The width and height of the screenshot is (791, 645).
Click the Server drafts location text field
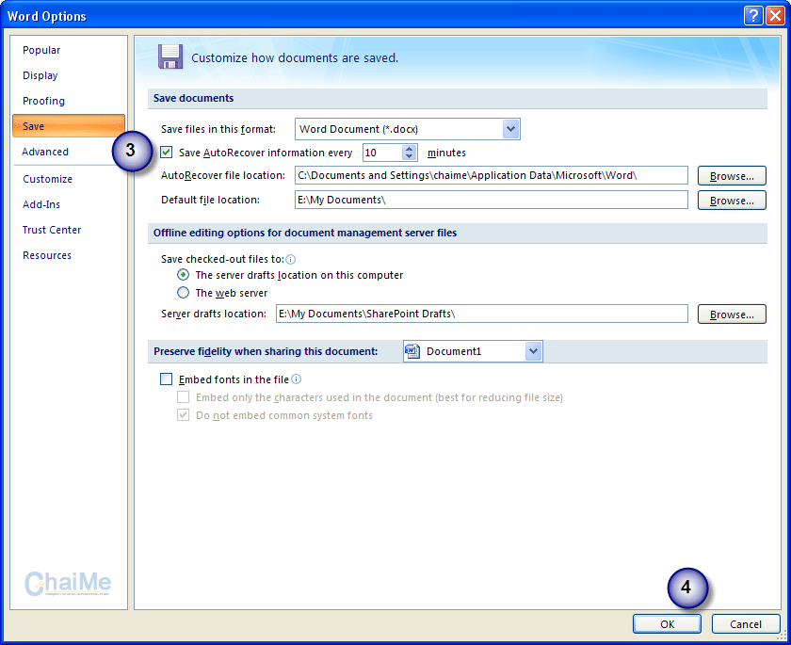click(481, 314)
